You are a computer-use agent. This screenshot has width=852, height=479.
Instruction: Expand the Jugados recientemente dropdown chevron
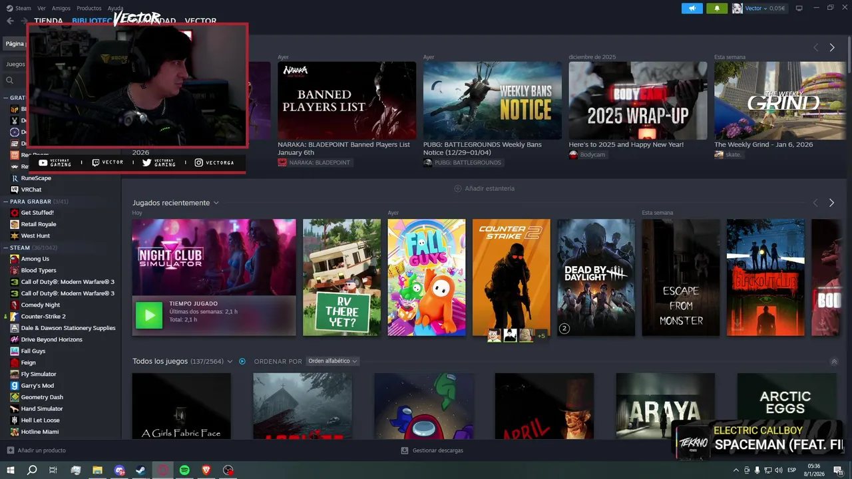[216, 203]
